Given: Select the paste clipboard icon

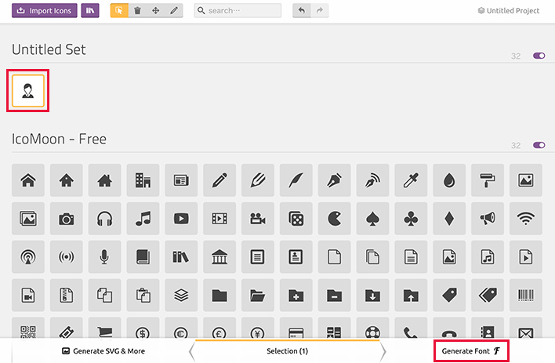Looking at the screenshot, I should (x=143, y=295).
